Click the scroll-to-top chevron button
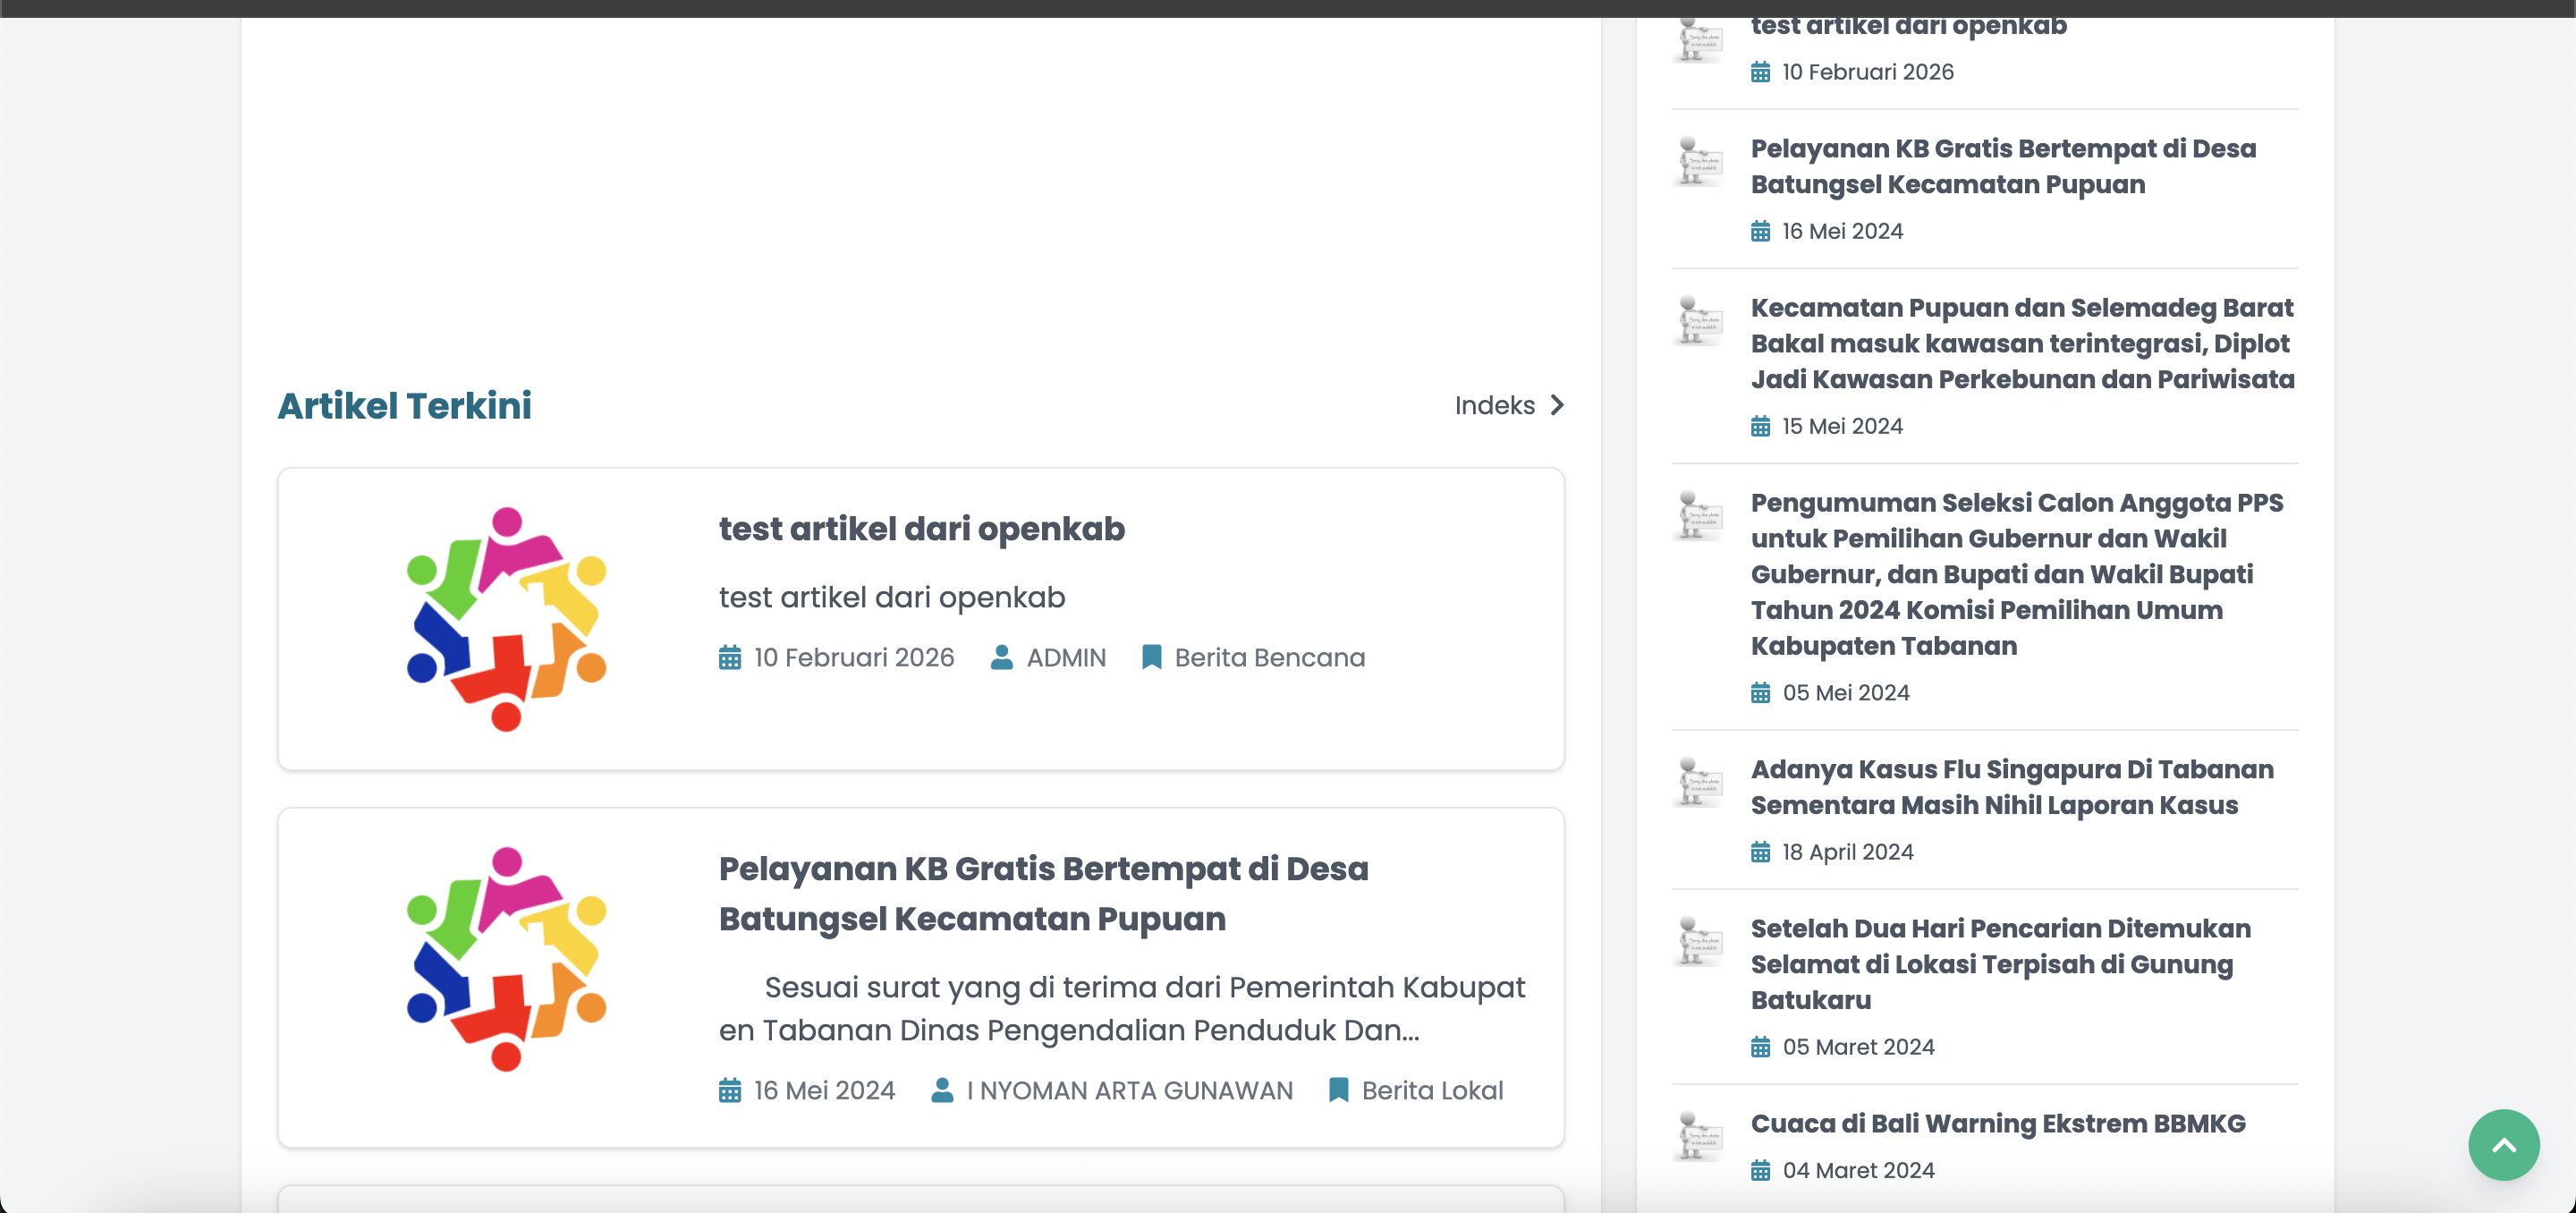 pos(2504,1145)
